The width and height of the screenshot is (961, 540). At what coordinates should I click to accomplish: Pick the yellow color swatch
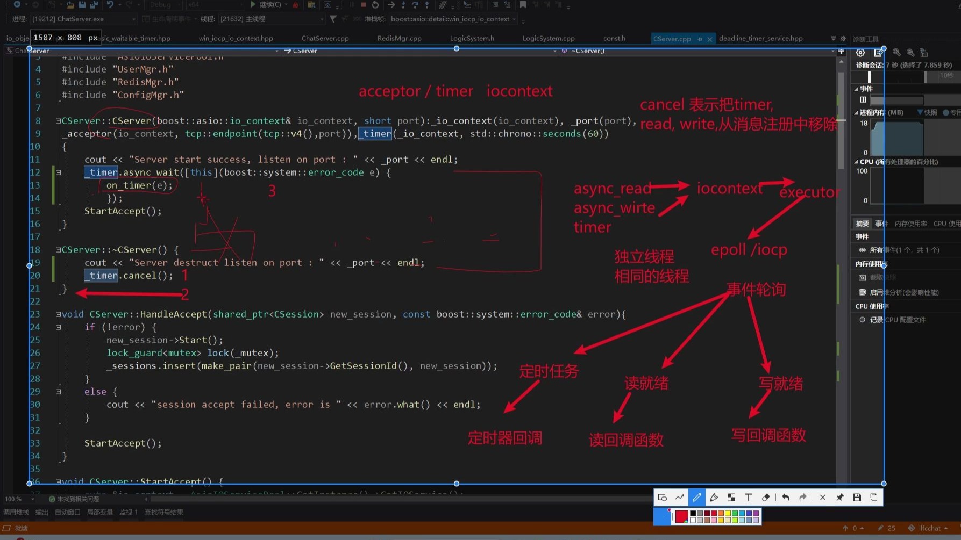click(x=728, y=514)
